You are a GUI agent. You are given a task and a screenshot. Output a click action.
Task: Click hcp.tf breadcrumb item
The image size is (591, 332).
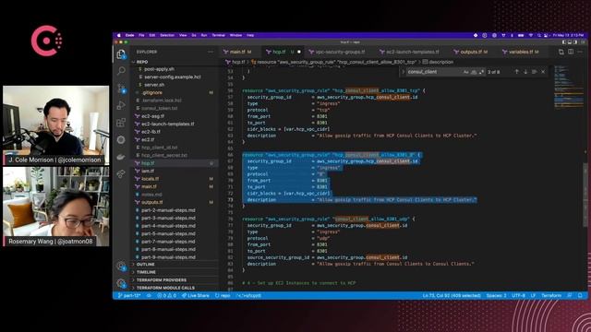[x=235, y=62]
